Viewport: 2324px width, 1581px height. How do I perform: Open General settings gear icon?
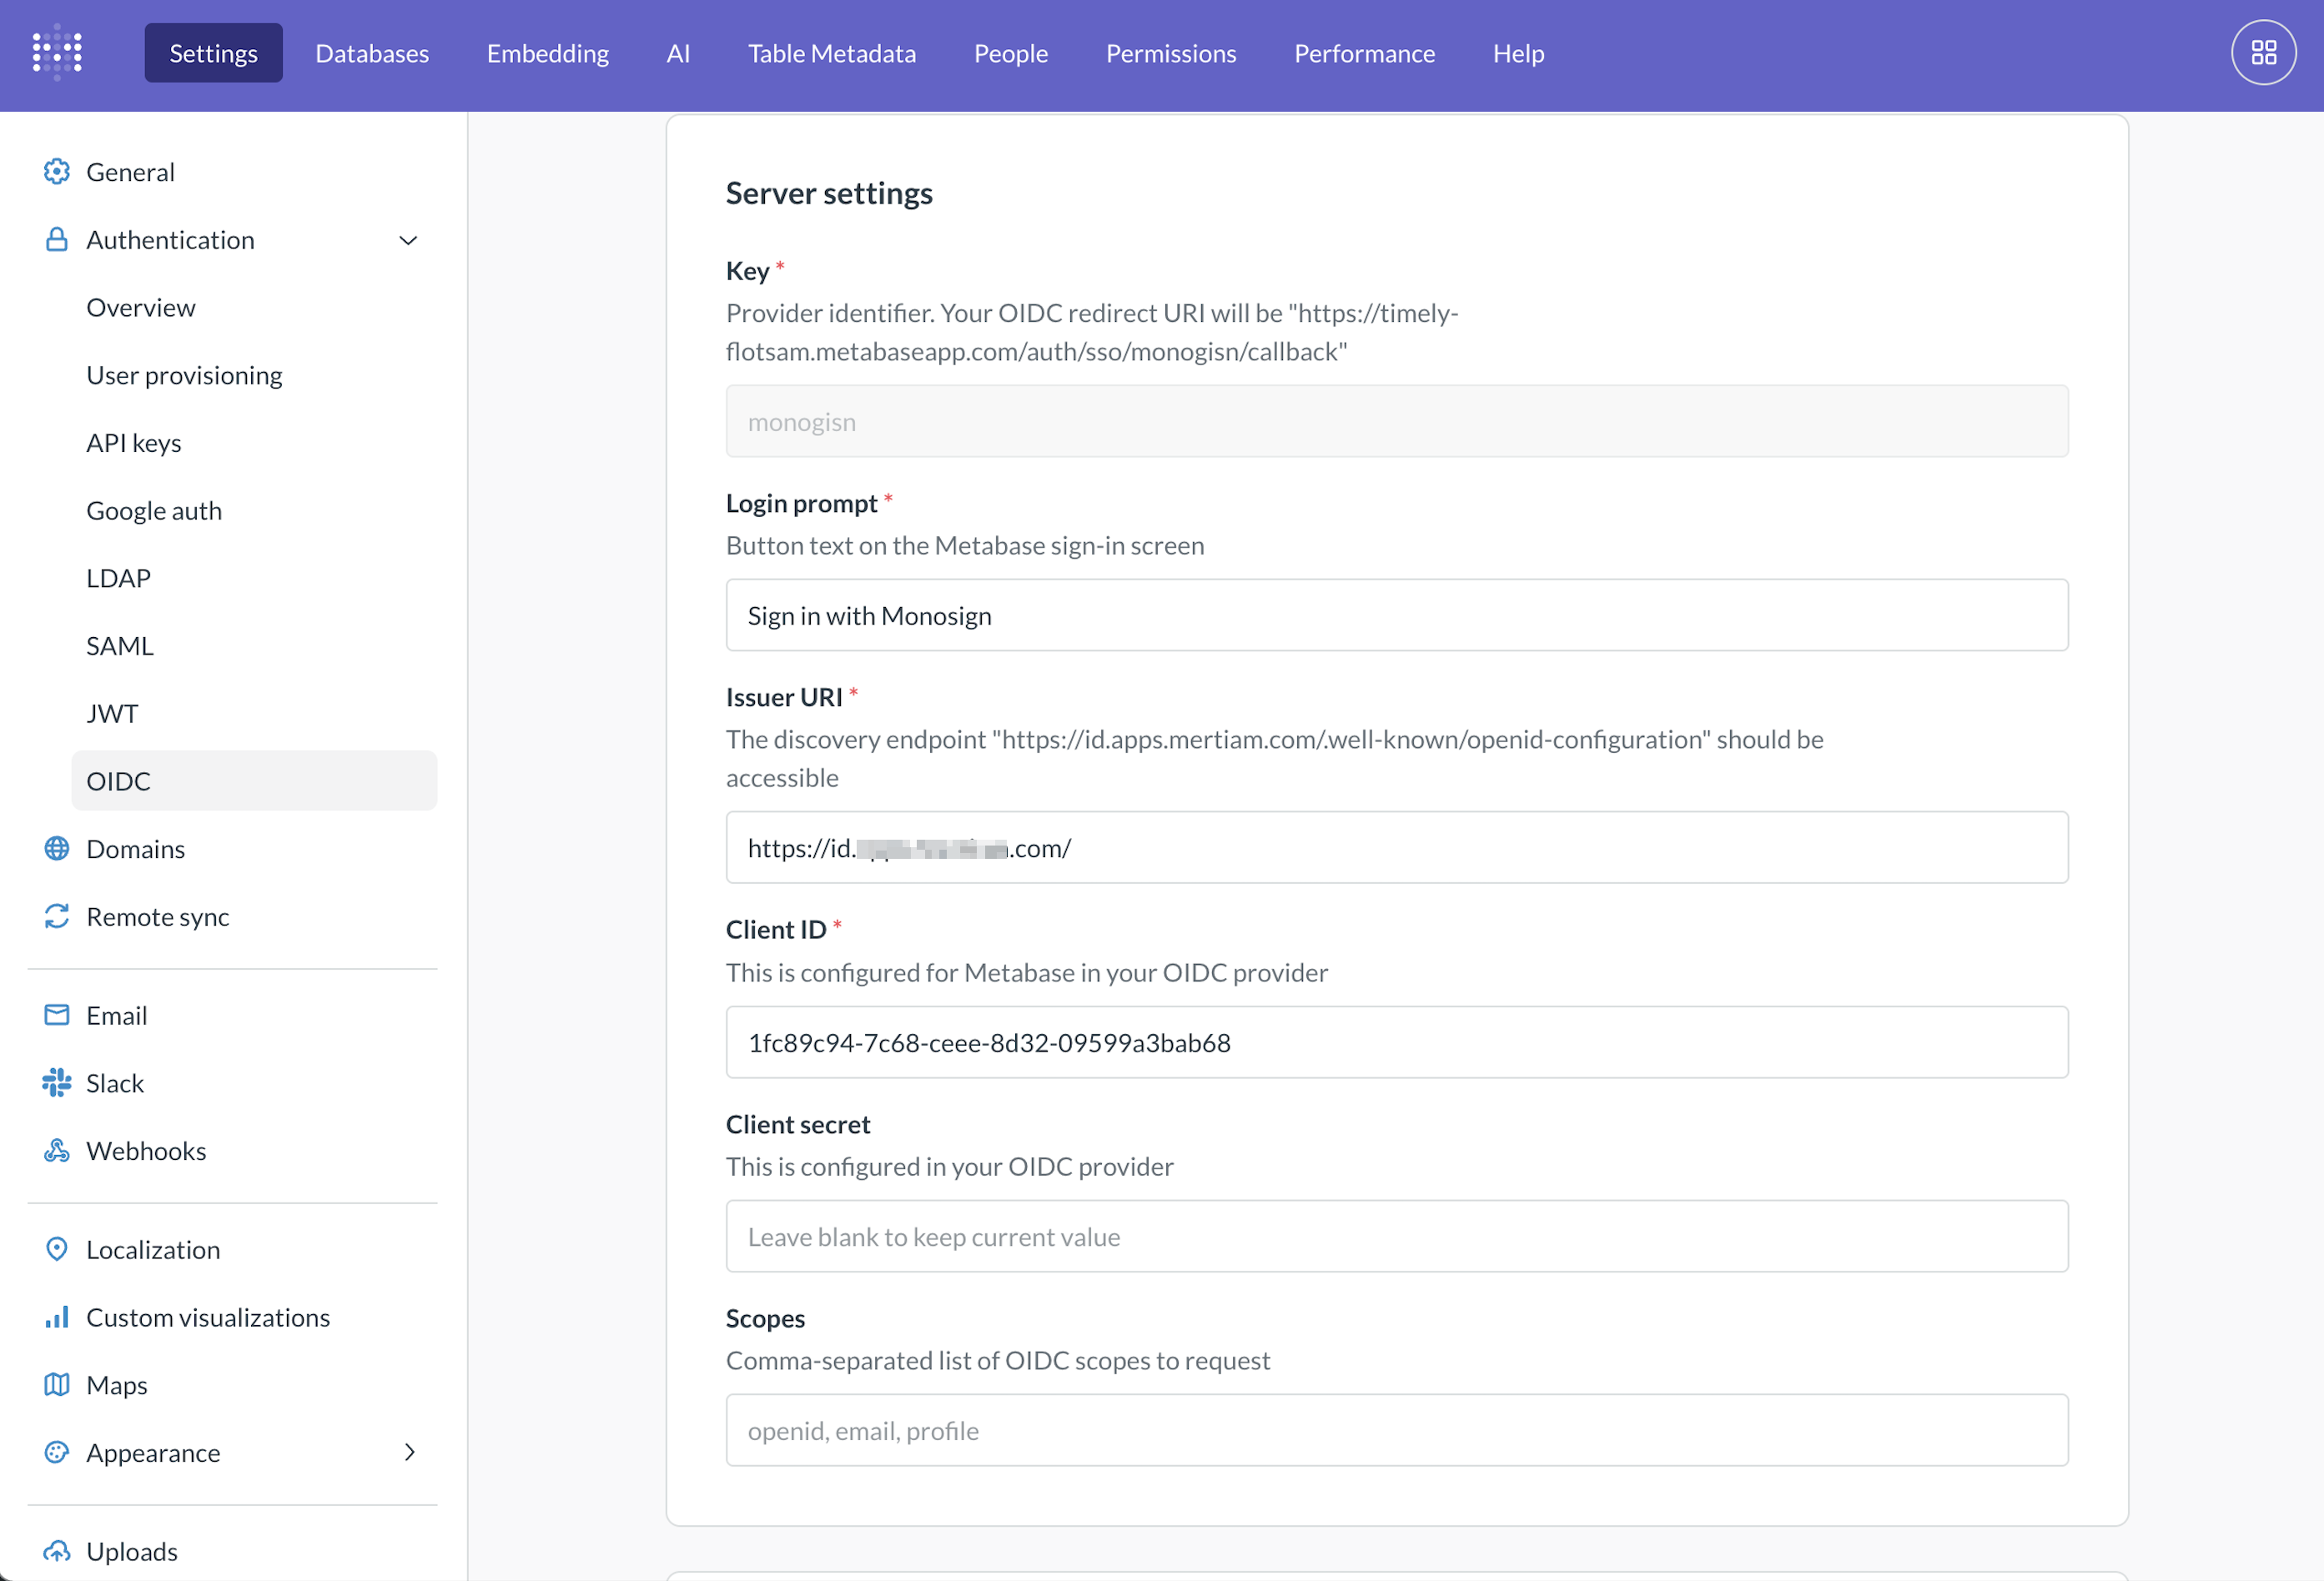point(57,172)
